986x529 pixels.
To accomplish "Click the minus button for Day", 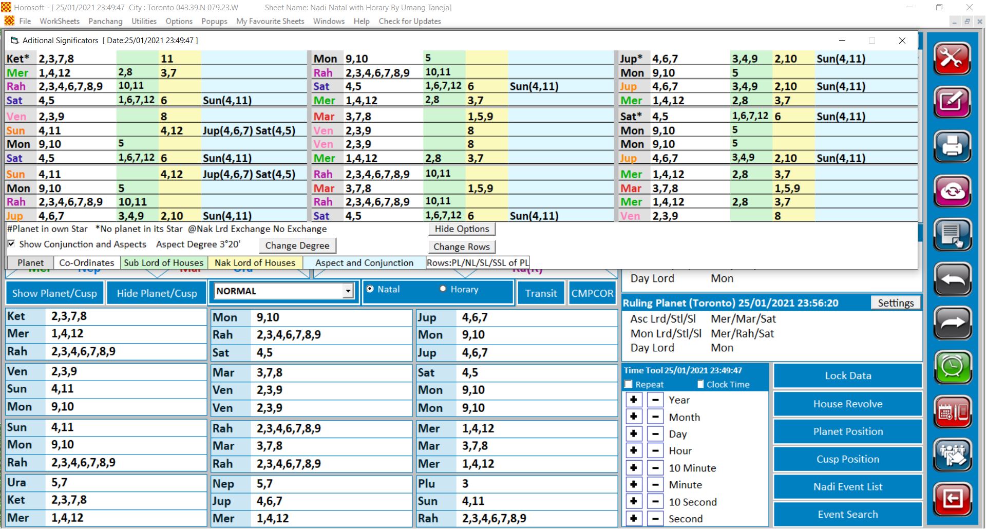I will tap(655, 433).
